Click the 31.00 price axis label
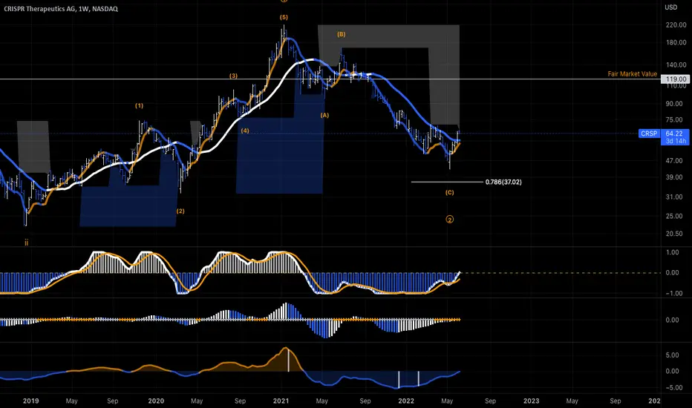Image resolution: width=692 pixels, height=408 pixels. coord(674,197)
